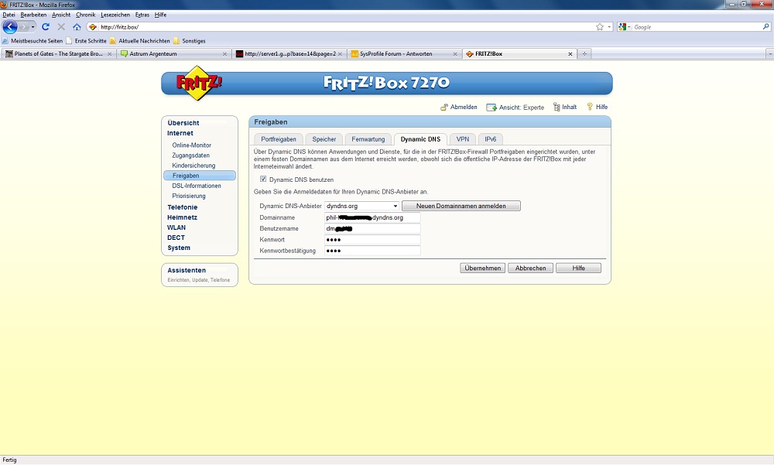The image size is (774, 465).
Task: Open Zugangsdaten in sidebar
Action: [190, 156]
